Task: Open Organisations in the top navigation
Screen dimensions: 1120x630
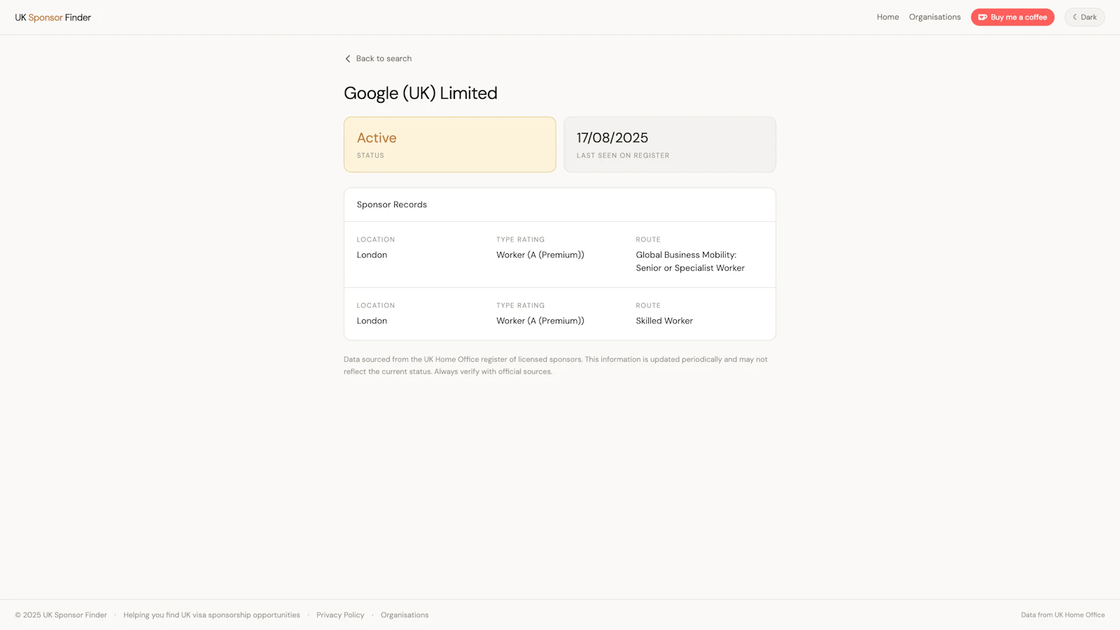Action: tap(934, 17)
